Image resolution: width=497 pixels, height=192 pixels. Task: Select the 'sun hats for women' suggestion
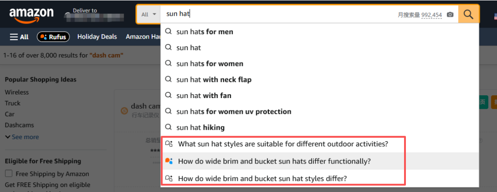(x=209, y=64)
